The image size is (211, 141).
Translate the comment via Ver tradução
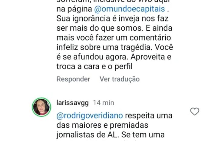click(x=120, y=79)
